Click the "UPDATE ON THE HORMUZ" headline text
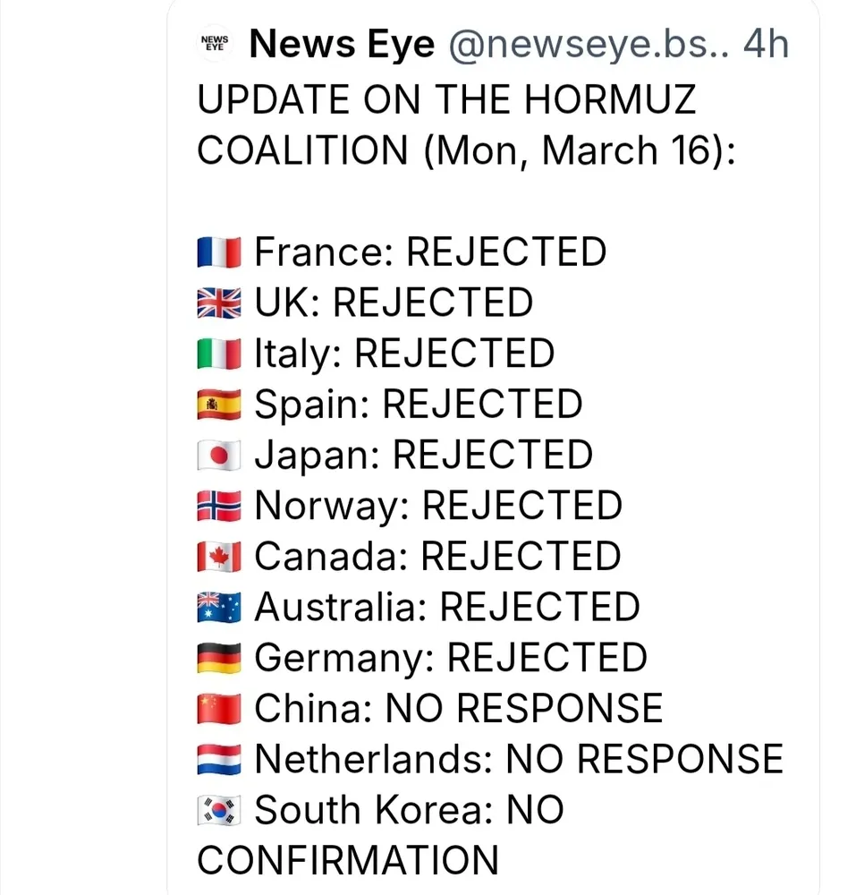The image size is (856, 895). 445,99
